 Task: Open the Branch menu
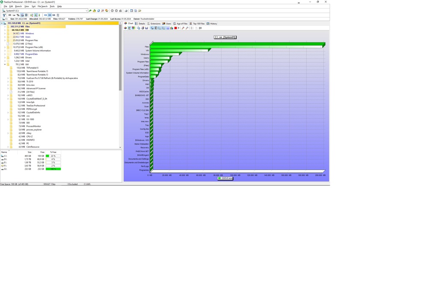coord(18,6)
